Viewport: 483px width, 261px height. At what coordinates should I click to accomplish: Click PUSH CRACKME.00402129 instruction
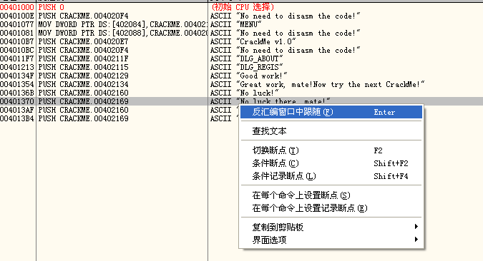(x=83, y=76)
